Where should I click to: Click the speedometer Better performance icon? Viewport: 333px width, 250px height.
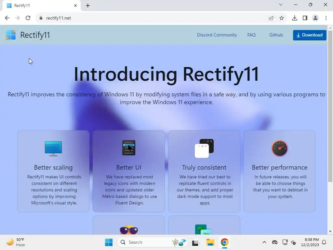[x=279, y=148]
